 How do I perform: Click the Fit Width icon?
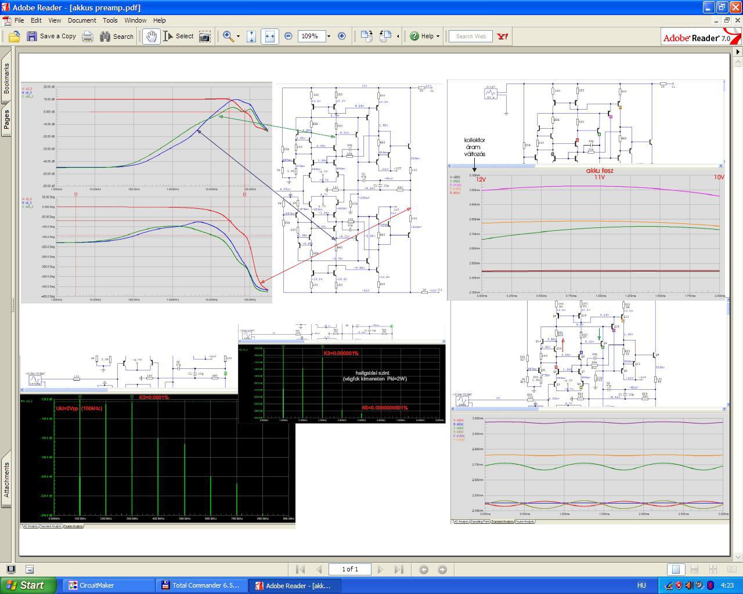coord(269,37)
